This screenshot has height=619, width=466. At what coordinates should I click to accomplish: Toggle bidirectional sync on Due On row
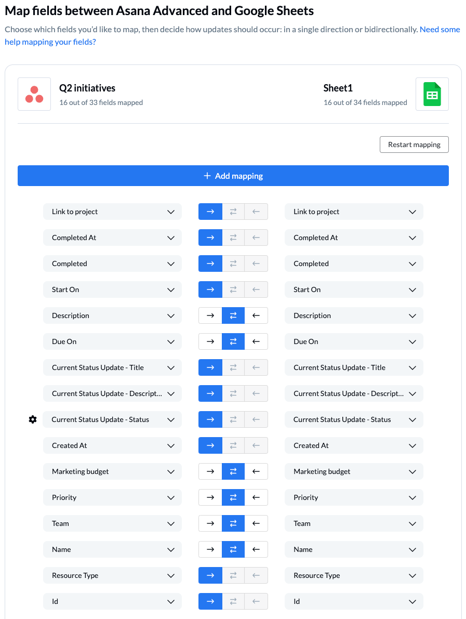point(233,342)
